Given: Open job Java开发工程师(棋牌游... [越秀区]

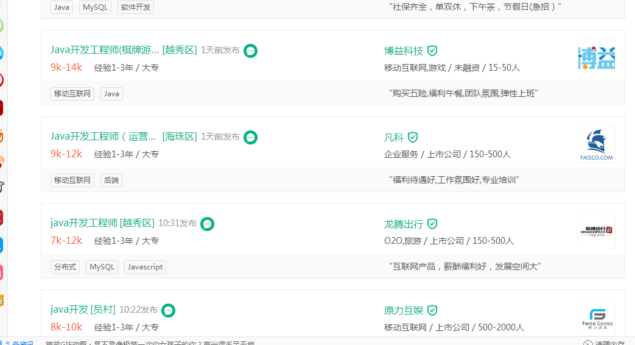Looking at the screenshot, I should pyautogui.click(x=124, y=50).
